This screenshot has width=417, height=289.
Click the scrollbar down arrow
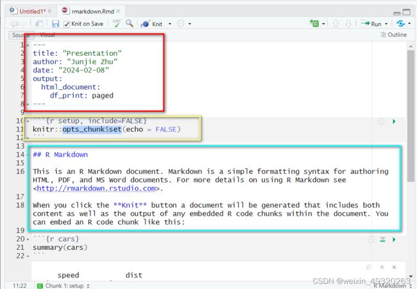pyautogui.click(x=411, y=277)
